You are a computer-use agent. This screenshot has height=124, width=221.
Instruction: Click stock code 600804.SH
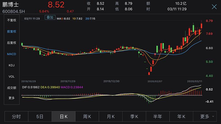click(x=14, y=11)
